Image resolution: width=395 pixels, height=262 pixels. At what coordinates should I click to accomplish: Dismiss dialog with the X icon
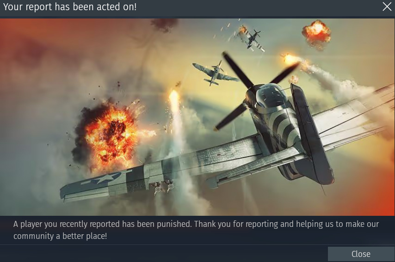tap(387, 6)
